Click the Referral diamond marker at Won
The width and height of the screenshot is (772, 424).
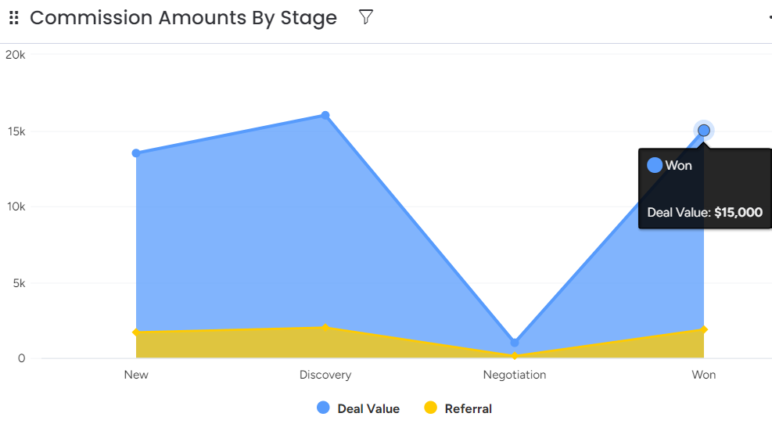[704, 329]
